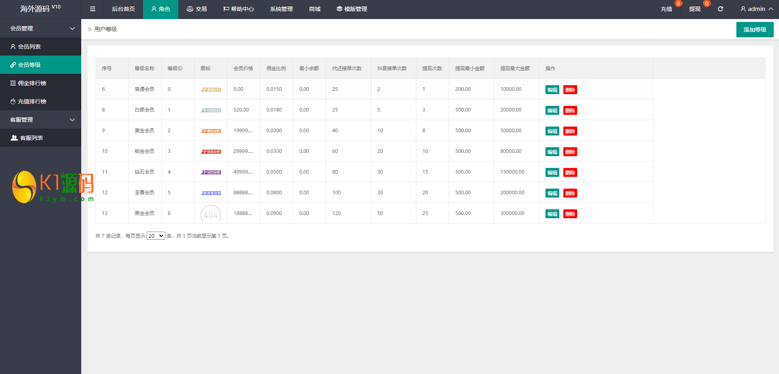The width and height of the screenshot is (779, 374).
Task: Edit the 铂金会员 row
Action: 552,152
